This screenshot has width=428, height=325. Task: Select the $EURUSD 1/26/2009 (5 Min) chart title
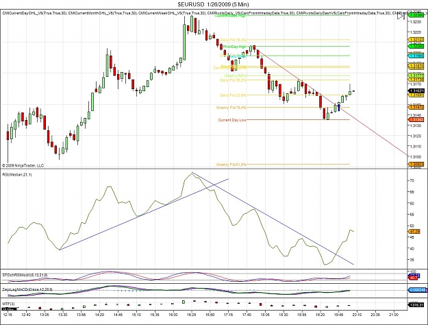[x=213, y=4]
